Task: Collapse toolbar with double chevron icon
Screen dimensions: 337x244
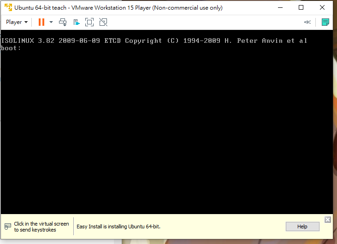Action: point(307,22)
